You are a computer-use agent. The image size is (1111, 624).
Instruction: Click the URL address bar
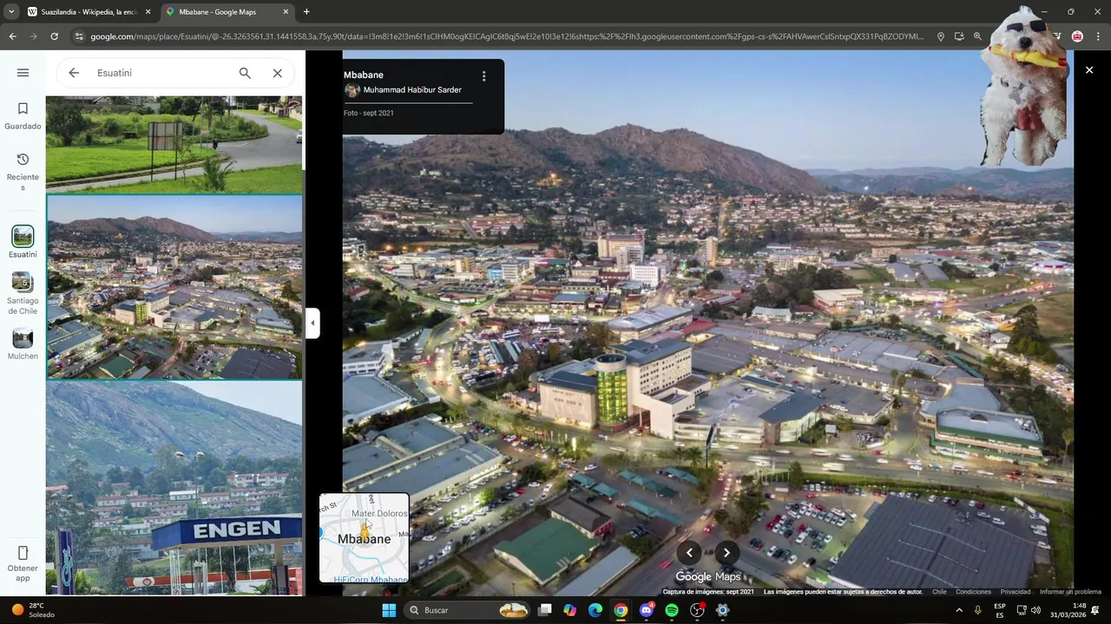(x=508, y=36)
